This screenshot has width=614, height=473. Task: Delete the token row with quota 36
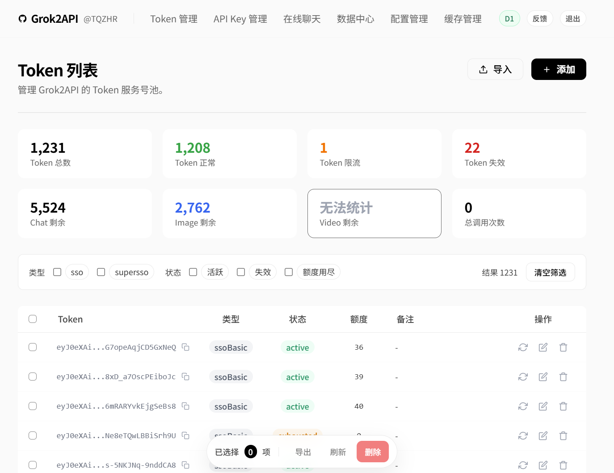563,347
